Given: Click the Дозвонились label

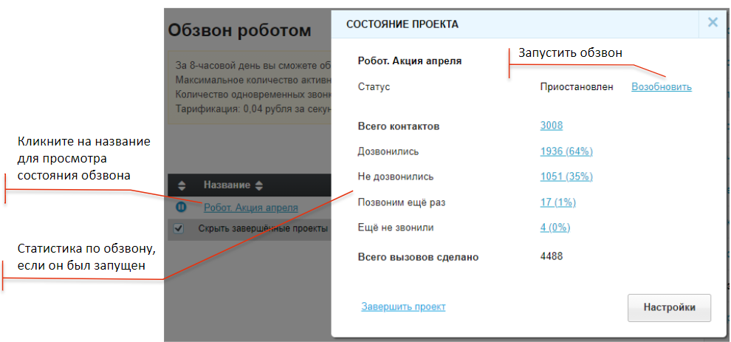Looking at the screenshot, I should coord(388,151).
